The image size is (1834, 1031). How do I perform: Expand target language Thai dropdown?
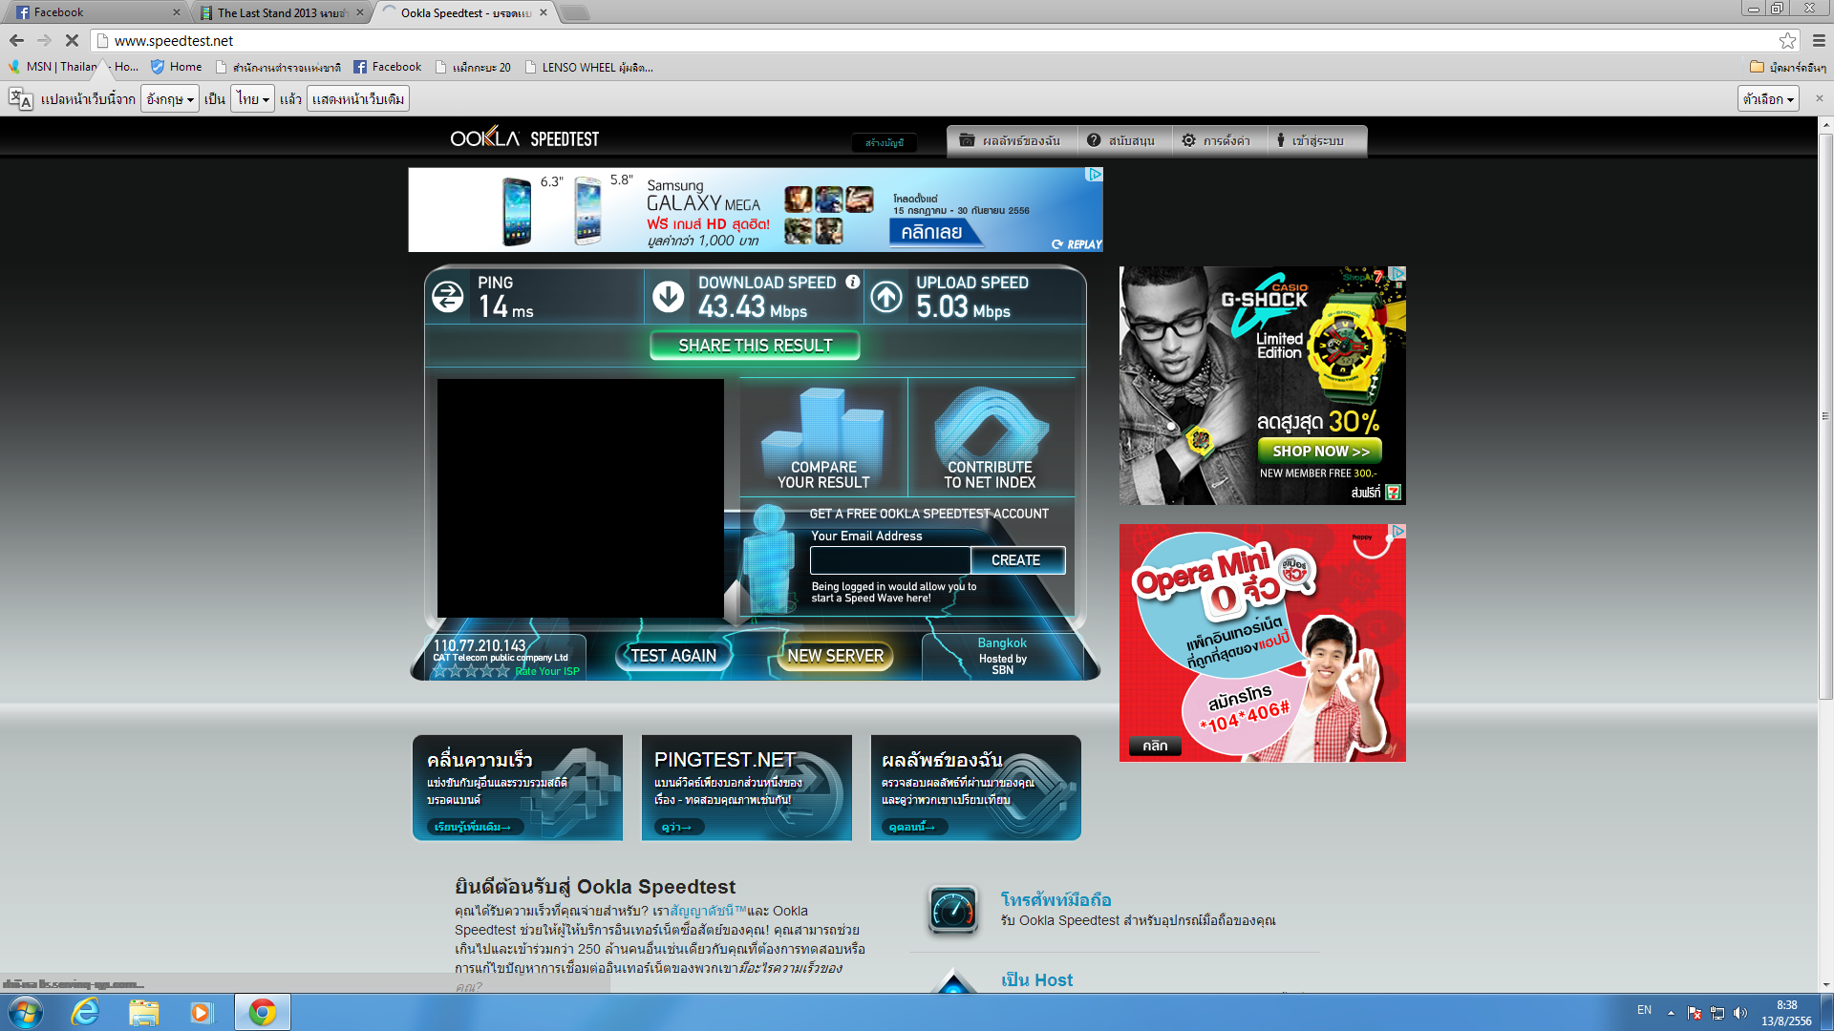point(254,99)
